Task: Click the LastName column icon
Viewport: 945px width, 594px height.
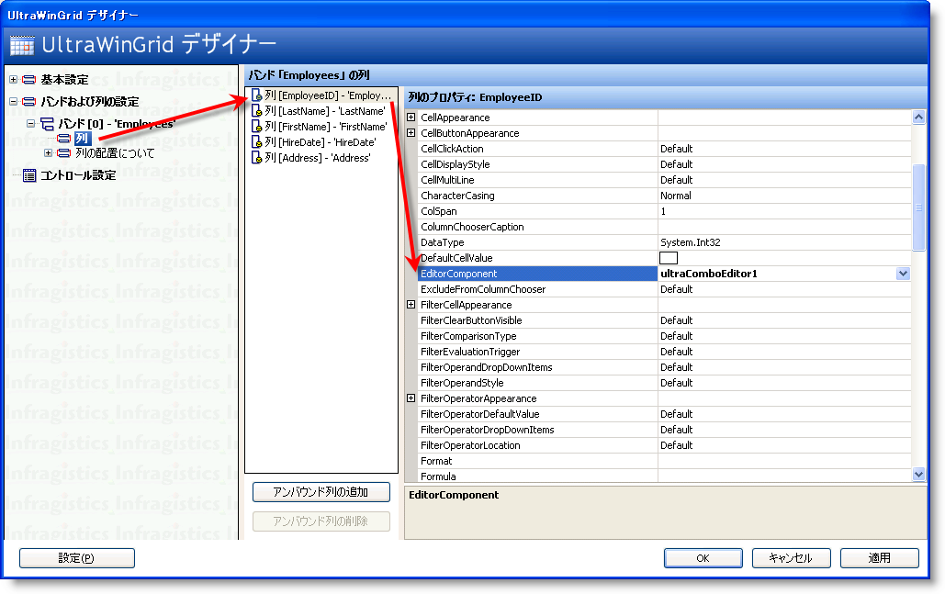Action: [x=257, y=111]
